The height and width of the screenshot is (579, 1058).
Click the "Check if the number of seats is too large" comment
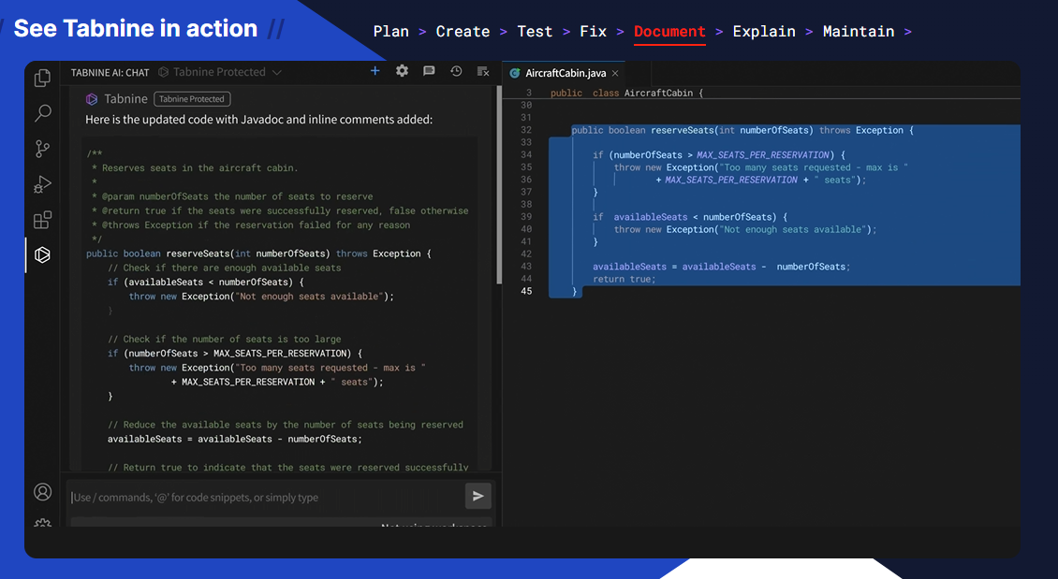[225, 340]
